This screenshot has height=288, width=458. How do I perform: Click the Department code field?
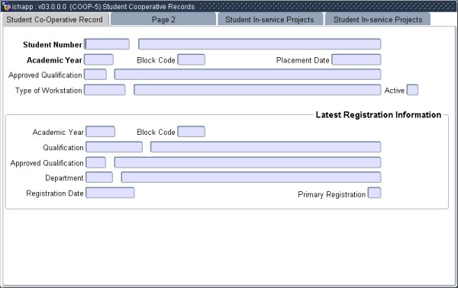pos(99,178)
